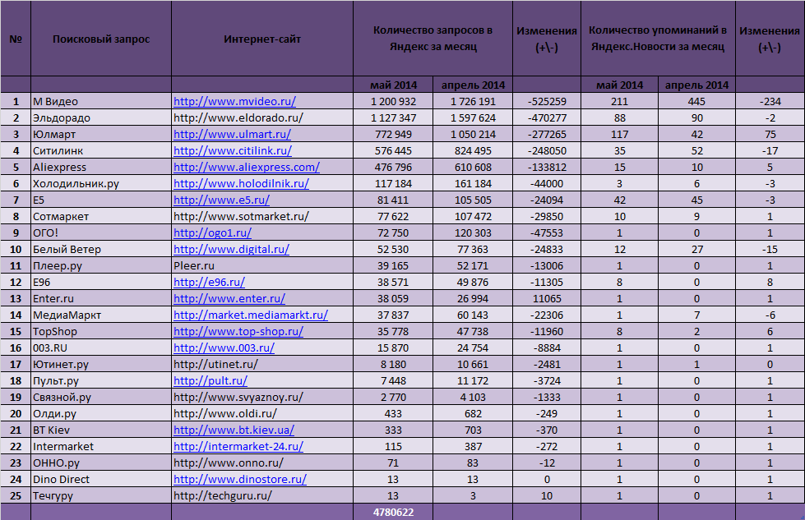Open the dinostore.ru link

tap(240, 479)
